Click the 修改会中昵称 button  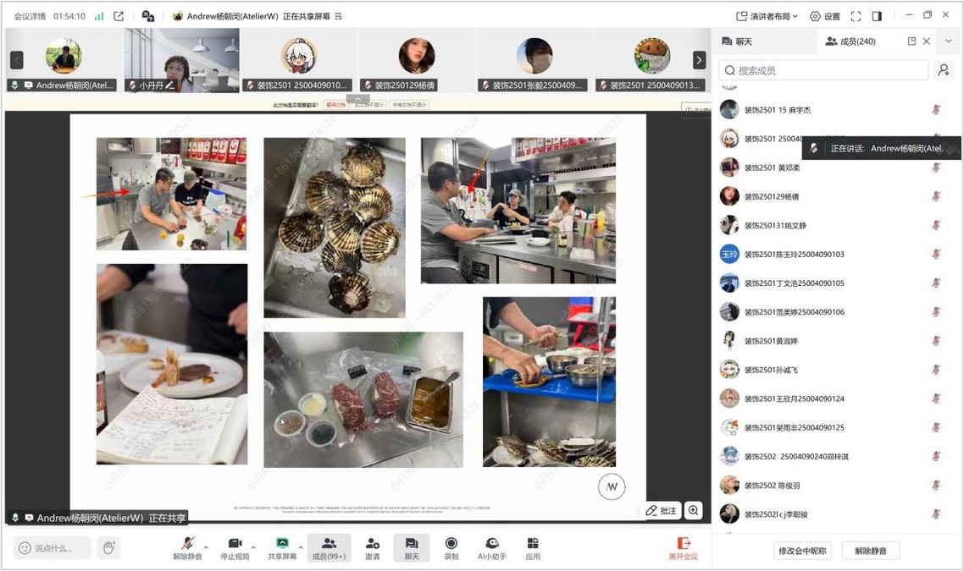(x=802, y=551)
